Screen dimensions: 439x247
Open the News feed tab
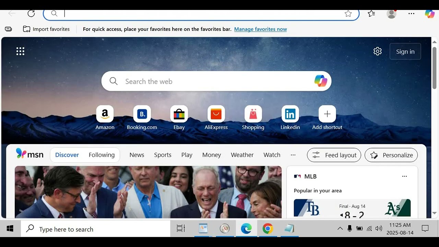(137, 155)
